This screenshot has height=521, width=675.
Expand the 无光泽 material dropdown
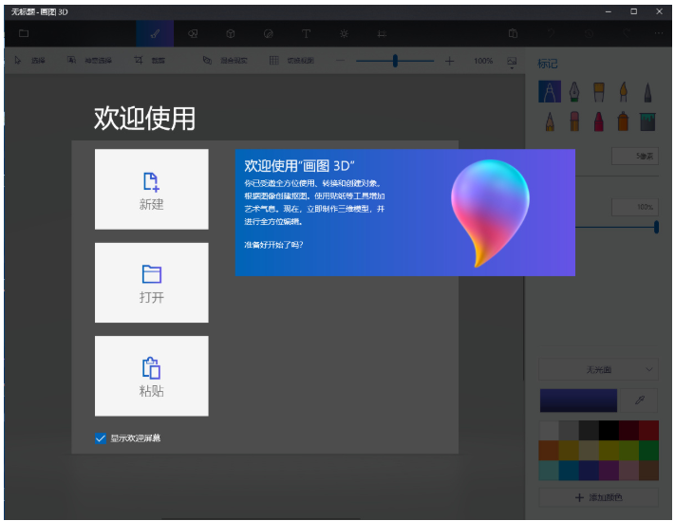(x=598, y=369)
